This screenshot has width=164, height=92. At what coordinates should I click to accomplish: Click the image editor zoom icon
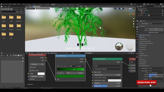pyautogui.click(x=23, y=58)
